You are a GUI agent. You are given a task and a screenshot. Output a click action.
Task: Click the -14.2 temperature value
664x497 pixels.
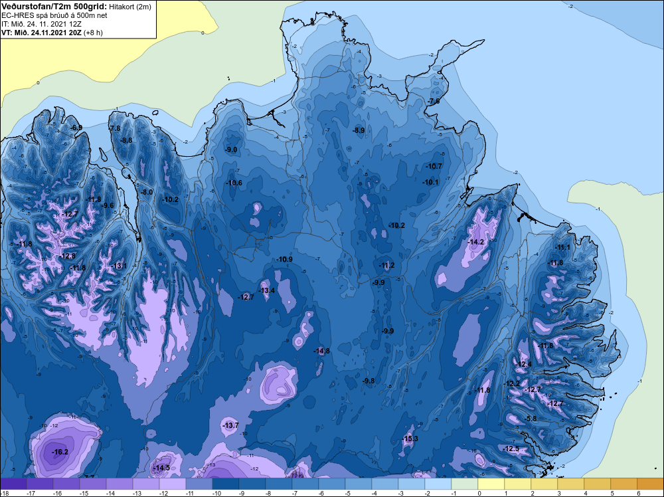tap(475, 242)
